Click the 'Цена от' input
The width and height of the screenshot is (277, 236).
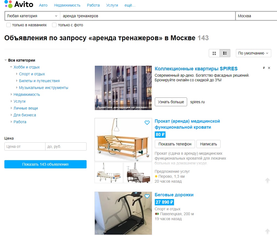[x=25, y=146]
